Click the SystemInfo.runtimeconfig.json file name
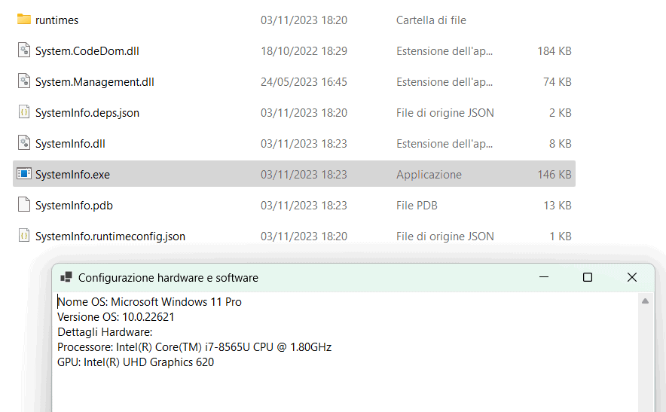The width and height of the screenshot is (666, 412). [x=110, y=237]
